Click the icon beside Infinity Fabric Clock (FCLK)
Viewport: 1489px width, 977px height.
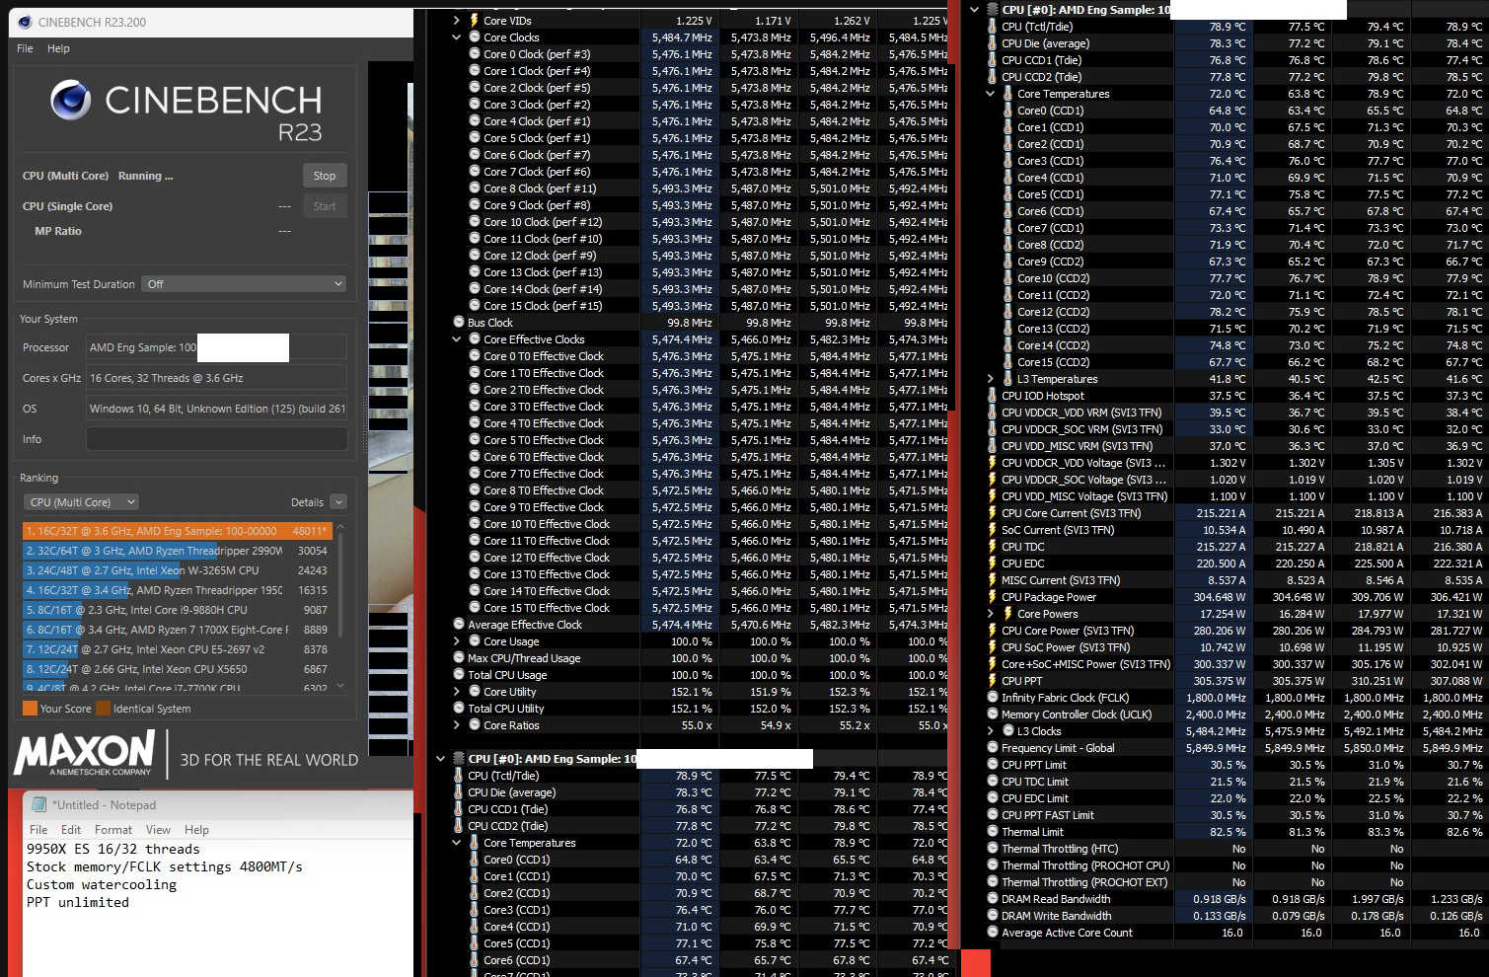click(993, 698)
